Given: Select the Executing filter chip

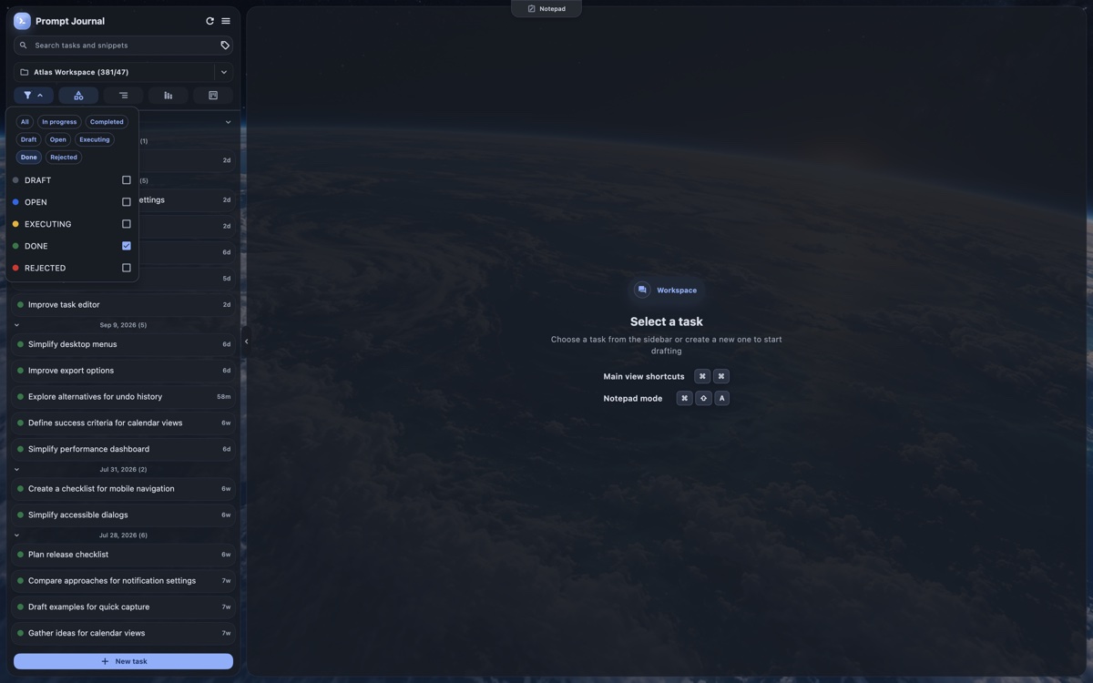Looking at the screenshot, I should 95,139.
